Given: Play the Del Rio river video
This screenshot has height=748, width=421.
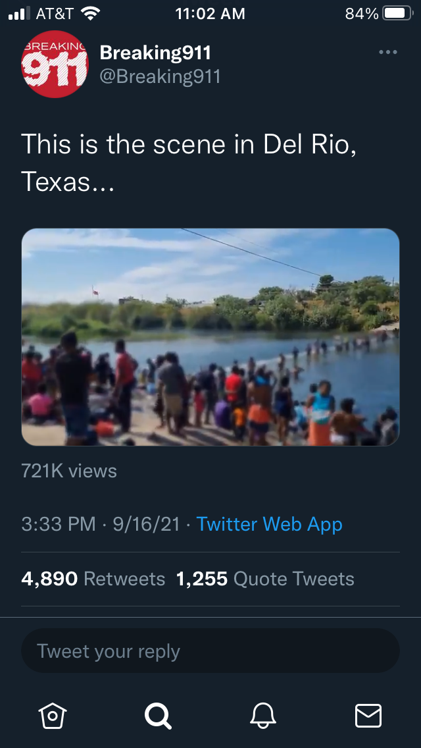Looking at the screenshot, I should (x=210, y=337).
